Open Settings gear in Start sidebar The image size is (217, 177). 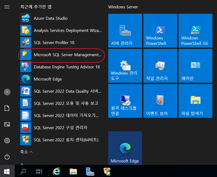(x=7, y=141)
